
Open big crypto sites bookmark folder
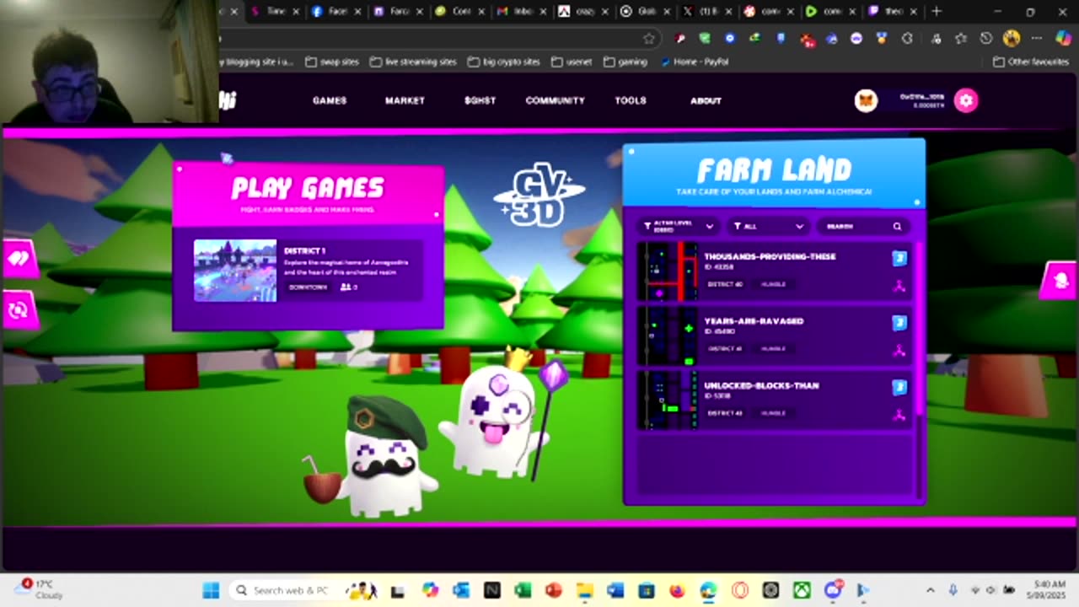(504, 62)
